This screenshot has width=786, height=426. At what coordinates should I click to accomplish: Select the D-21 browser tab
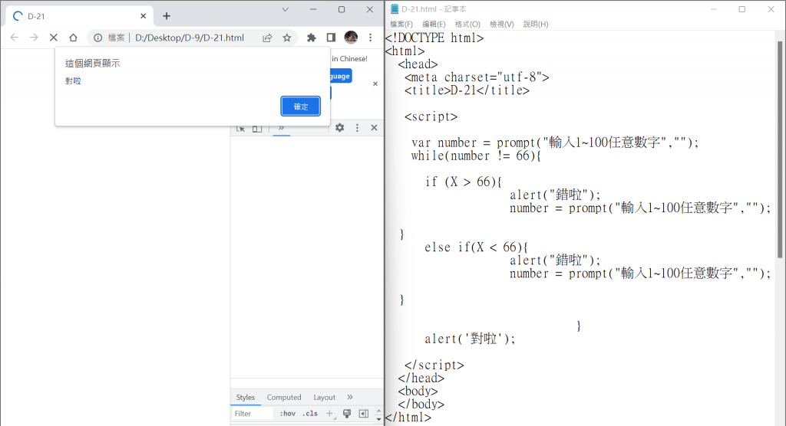79,16
